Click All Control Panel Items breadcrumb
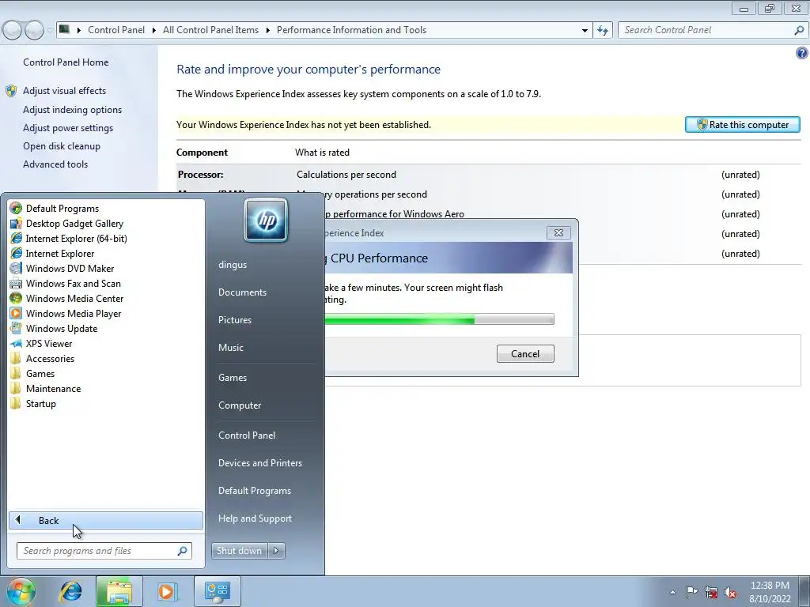 coord(210,30)
